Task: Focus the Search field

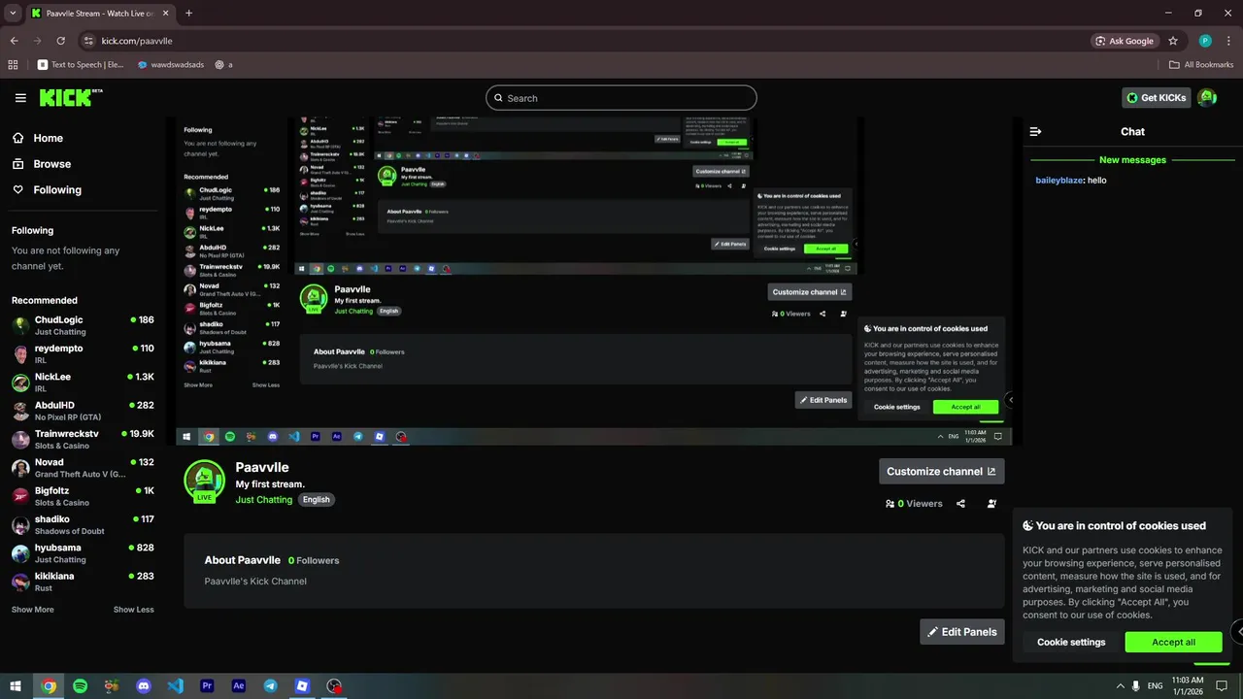Action: 621,98
